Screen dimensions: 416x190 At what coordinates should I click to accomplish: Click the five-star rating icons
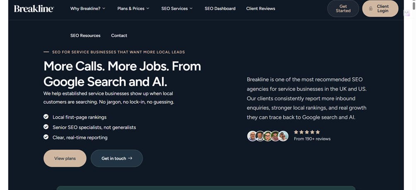pyautogui.click(x=307, y=132)
